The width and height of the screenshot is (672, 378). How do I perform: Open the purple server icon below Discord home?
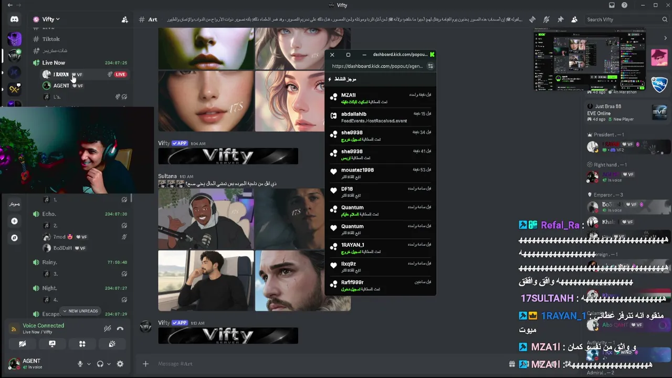click(x=14, y=38)
